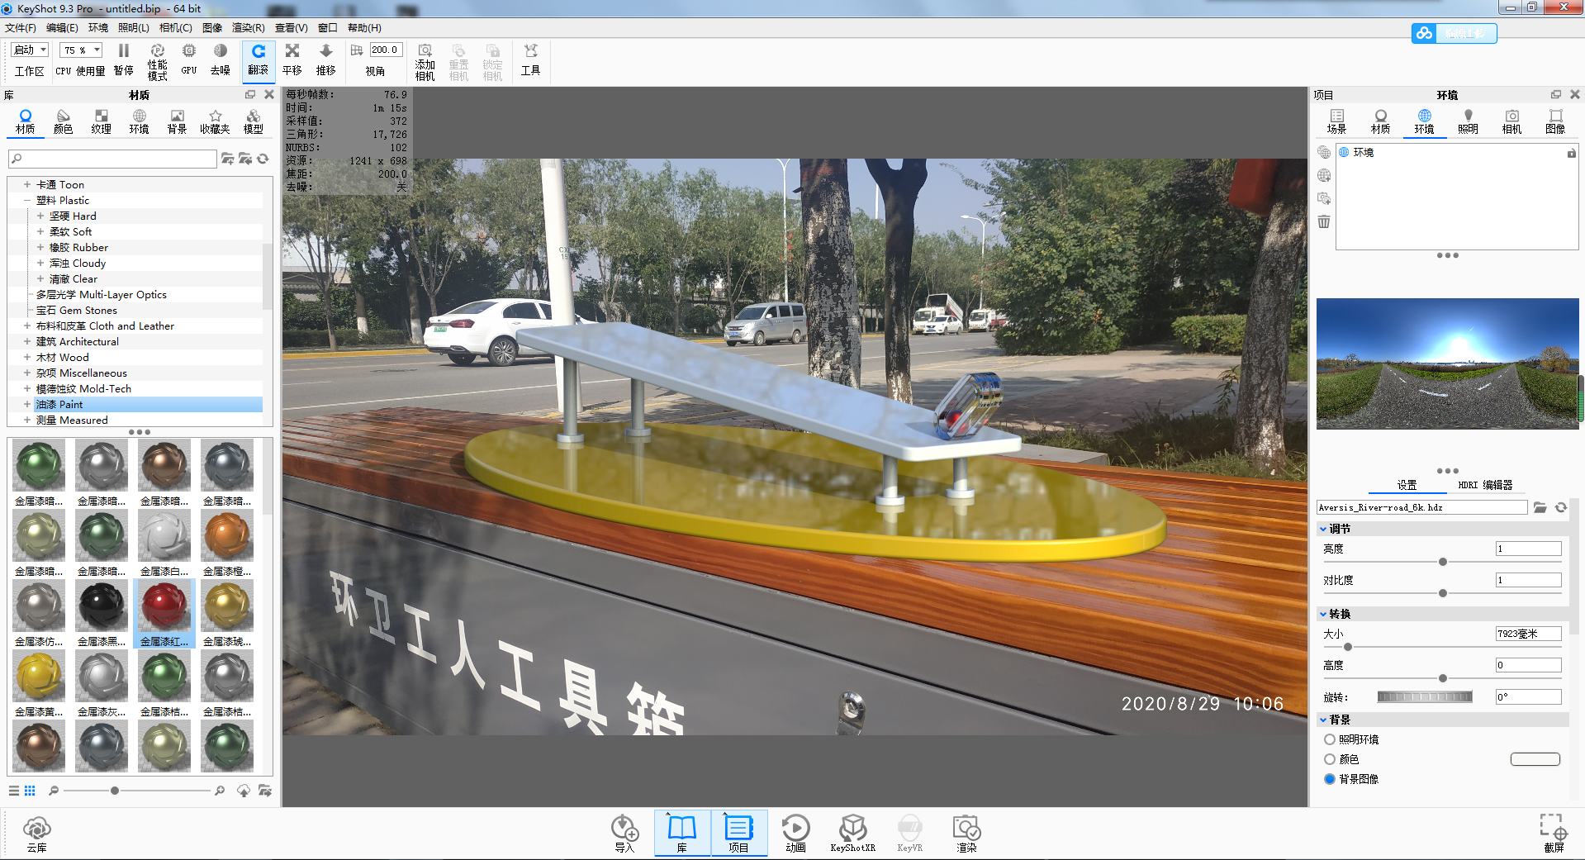This screenshot has width=1585, height=860.
Task: Launch KeyShotXR wizard
Action: coord(852,833)
